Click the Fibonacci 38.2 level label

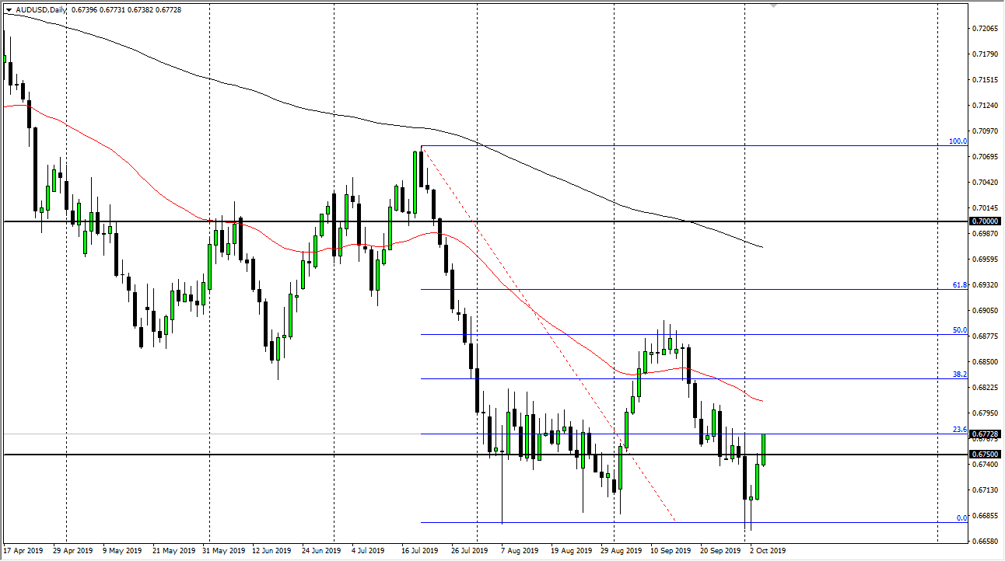pyautogui.click(x=960, y=375)
